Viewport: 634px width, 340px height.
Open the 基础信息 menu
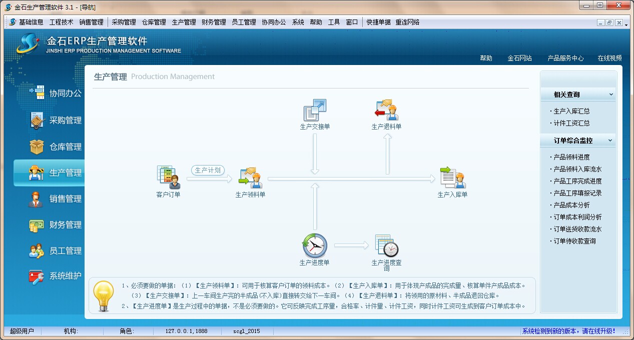[31, 22]
